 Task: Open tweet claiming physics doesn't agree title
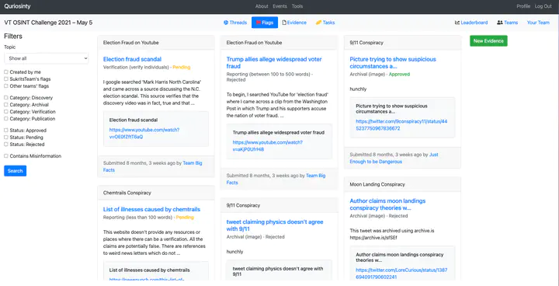point(275,225)
